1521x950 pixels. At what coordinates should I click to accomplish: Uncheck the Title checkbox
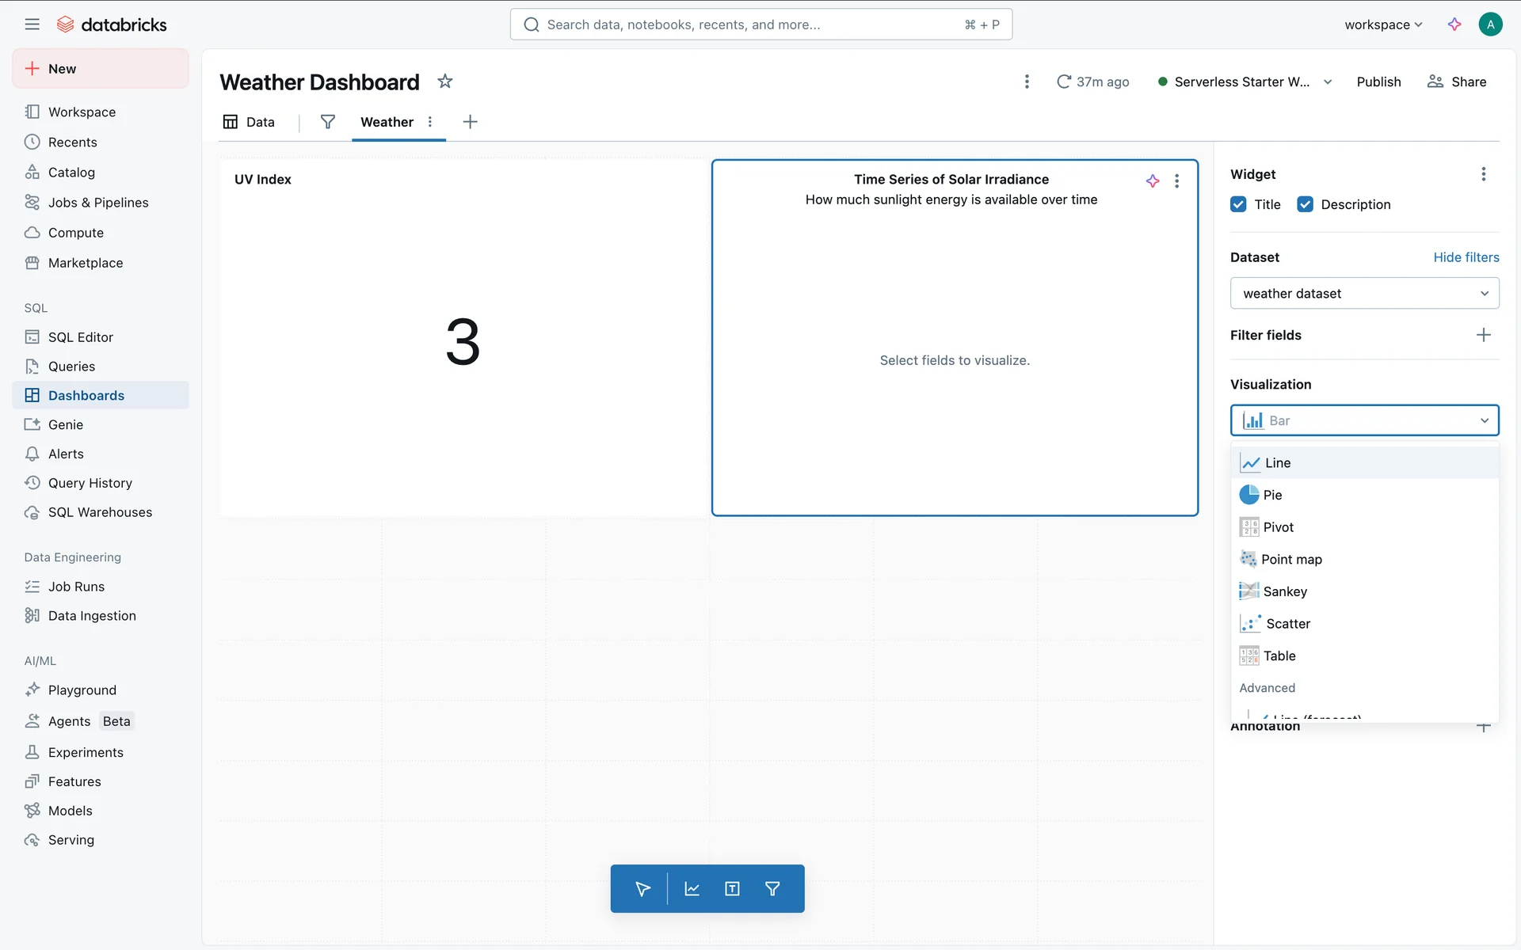(1239, 204)
